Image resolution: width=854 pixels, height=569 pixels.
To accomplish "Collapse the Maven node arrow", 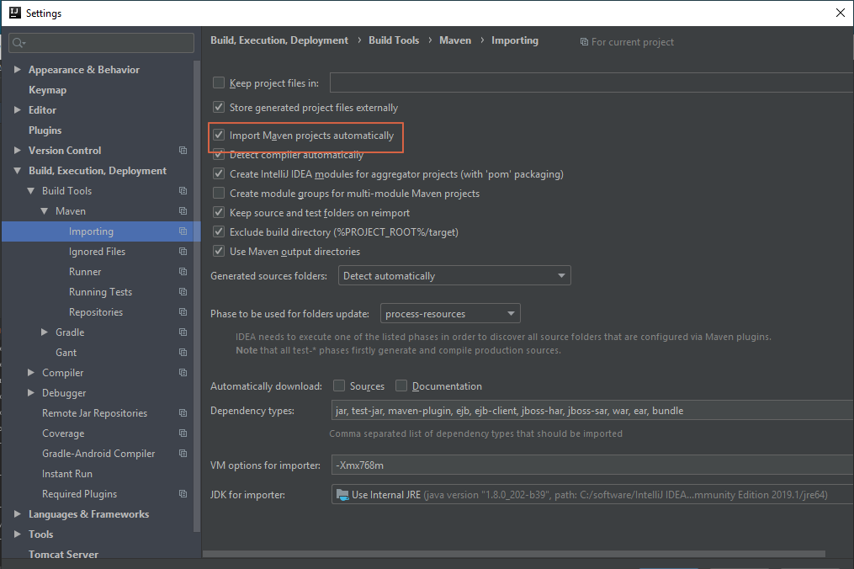I will tap(44, 211).
